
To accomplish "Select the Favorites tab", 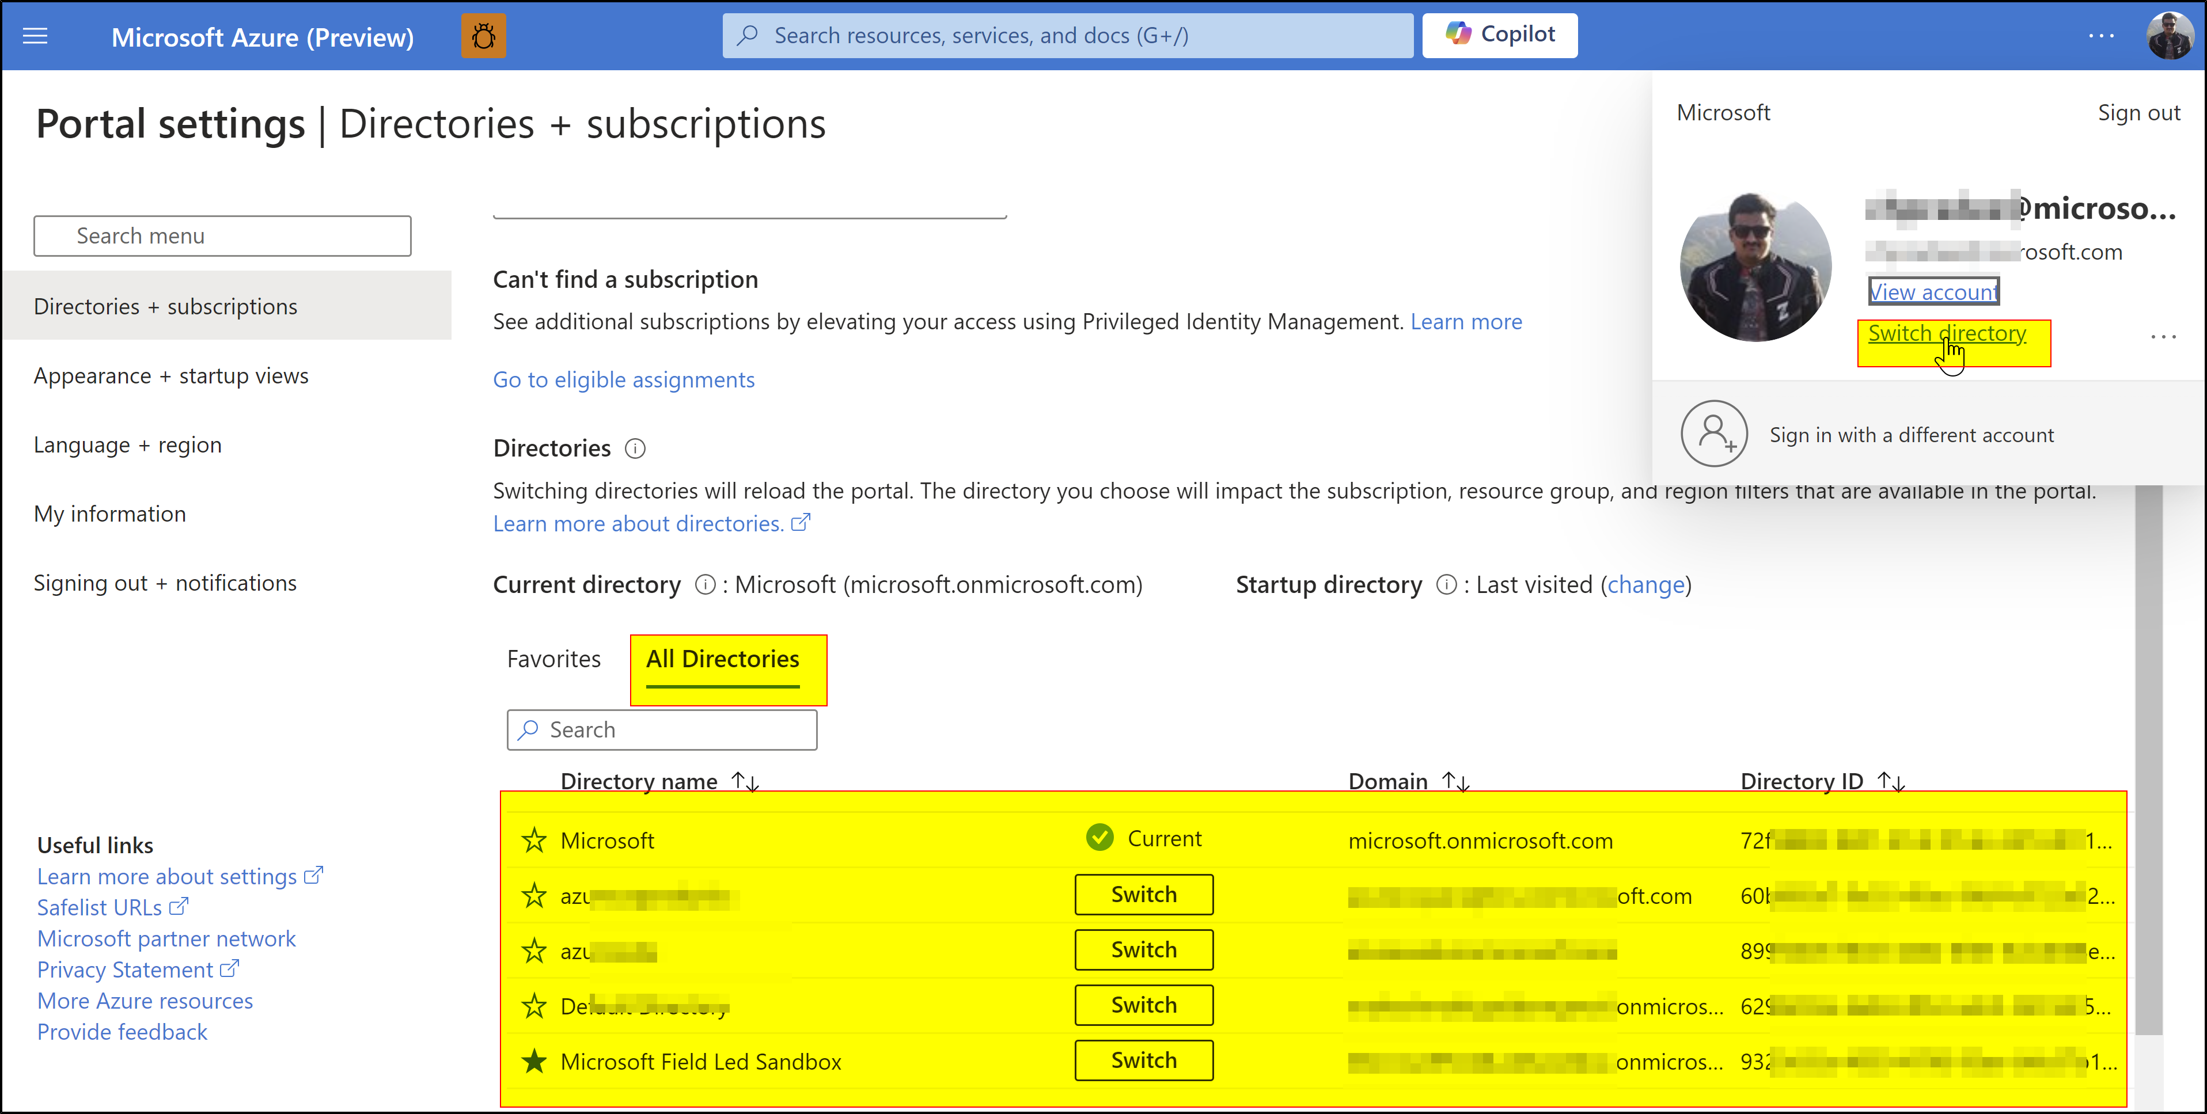I will click(x=553, y=659).
